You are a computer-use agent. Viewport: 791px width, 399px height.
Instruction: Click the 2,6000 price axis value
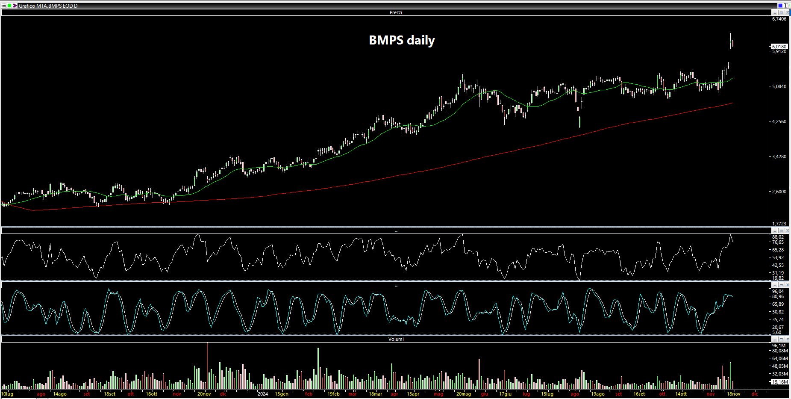click(779, 192)
